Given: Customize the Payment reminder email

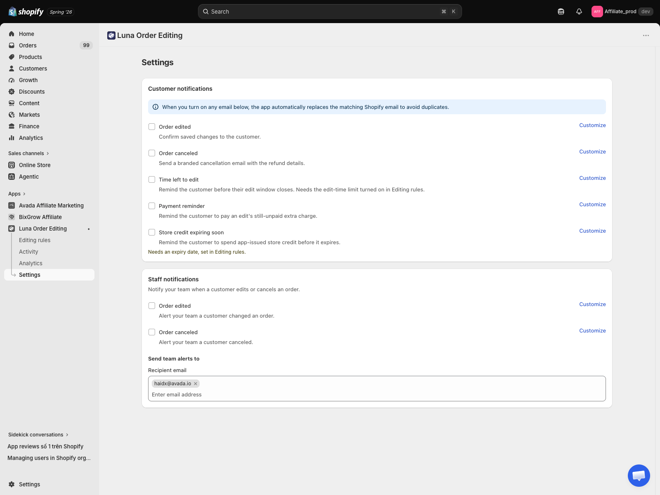Looking at the screenshot, I should [x=592, y=205].
